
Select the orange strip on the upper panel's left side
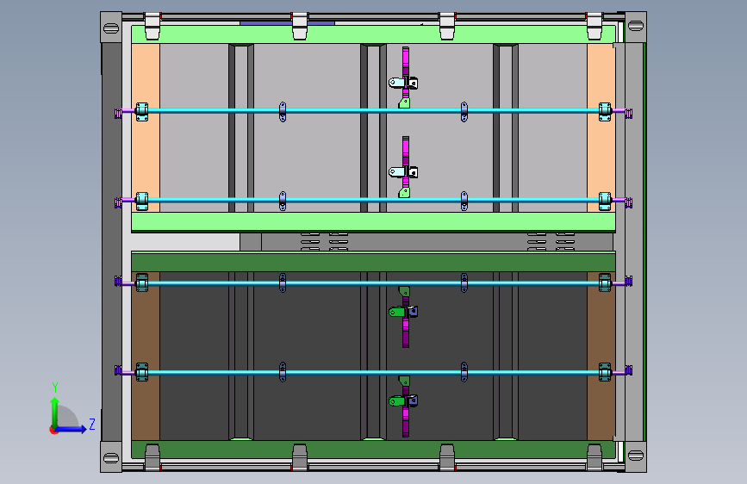coord(146,127)
